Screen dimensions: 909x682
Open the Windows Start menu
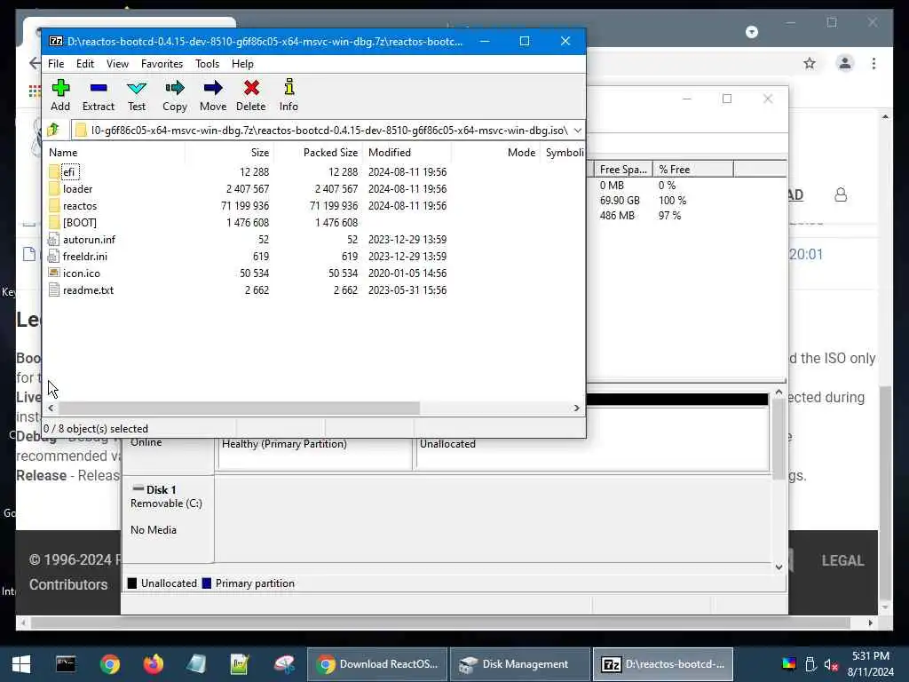21,664
